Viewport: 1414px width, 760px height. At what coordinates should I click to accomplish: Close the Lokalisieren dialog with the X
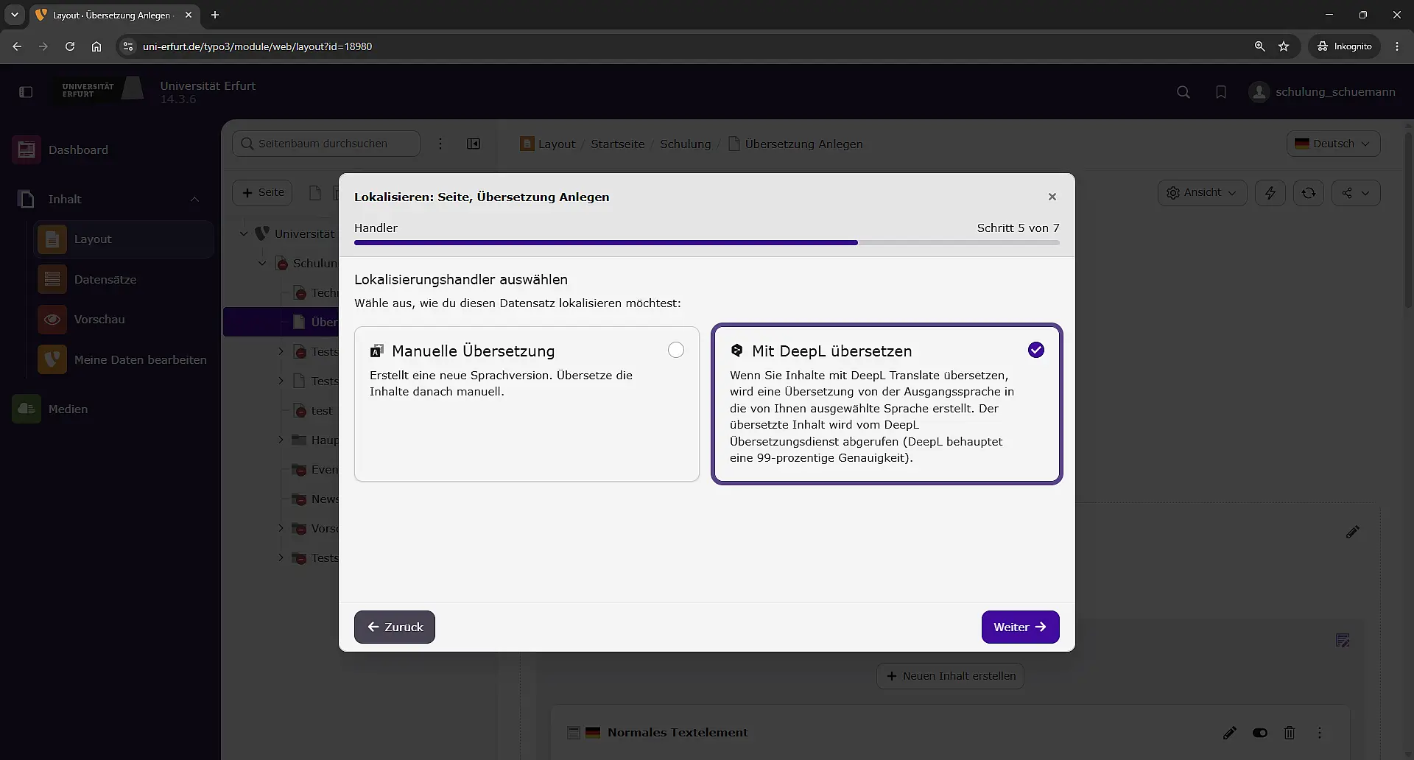1052,197
